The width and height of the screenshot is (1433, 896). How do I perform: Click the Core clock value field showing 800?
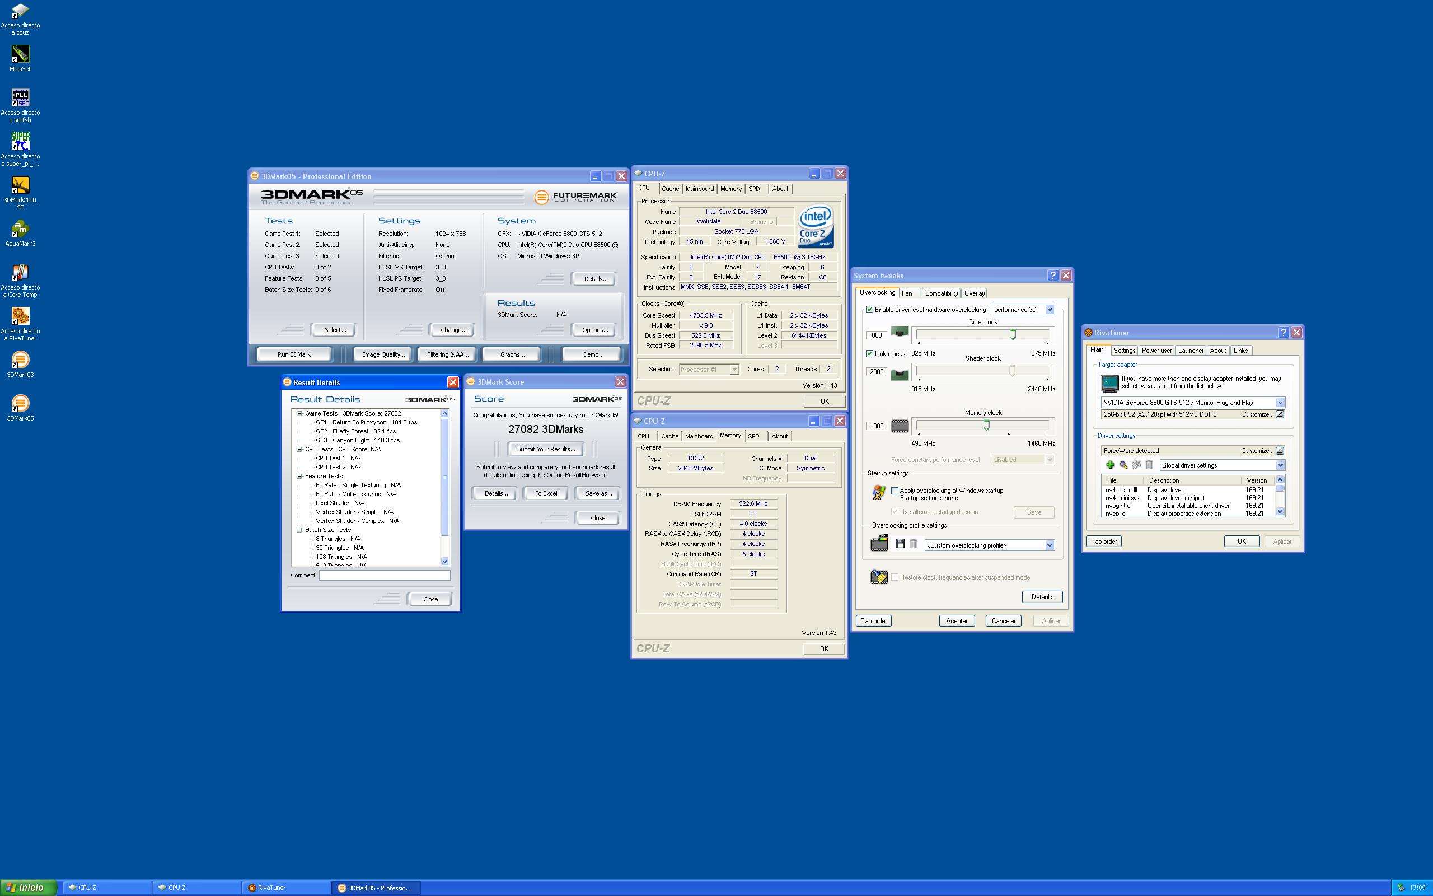[877, 335]
